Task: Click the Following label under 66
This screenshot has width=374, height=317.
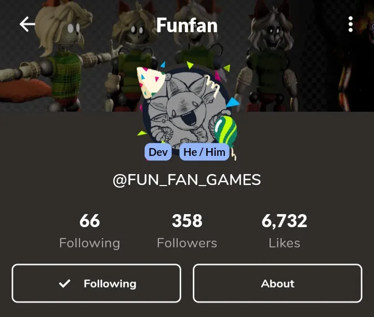Action: [x=90, y=243]
